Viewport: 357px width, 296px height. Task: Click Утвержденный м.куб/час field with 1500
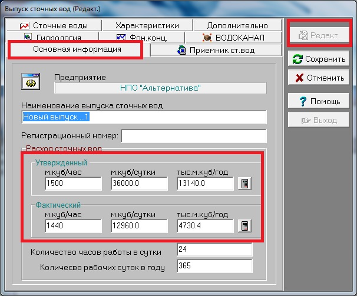coord(73,184)
